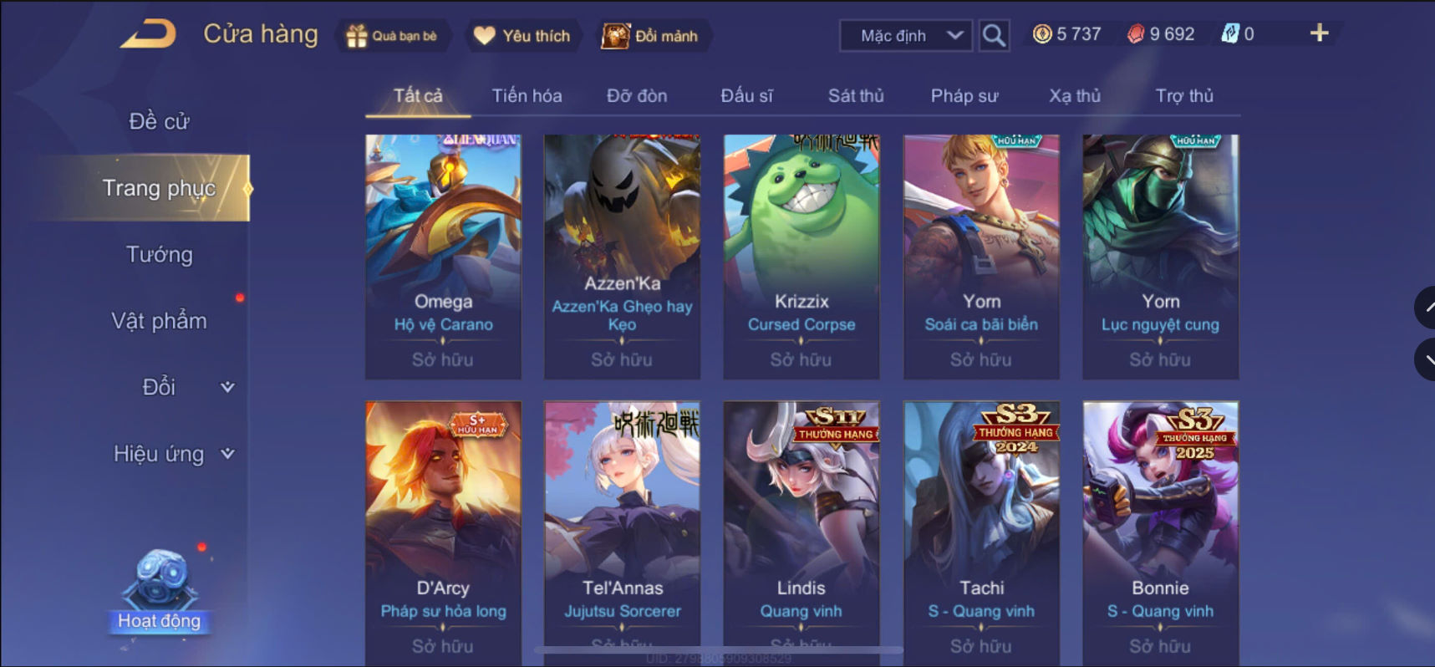
Task: Go back with the golden return arrow
Action: (x=149, y=34)
